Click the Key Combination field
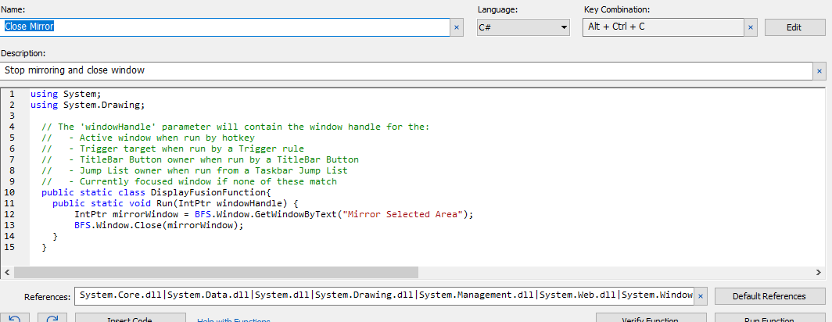This screenshot has height=322, width=832. (662, 27)
